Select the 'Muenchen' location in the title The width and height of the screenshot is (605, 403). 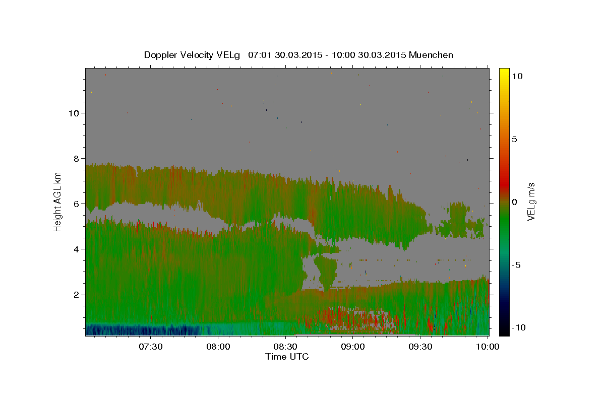pos(431,55)
